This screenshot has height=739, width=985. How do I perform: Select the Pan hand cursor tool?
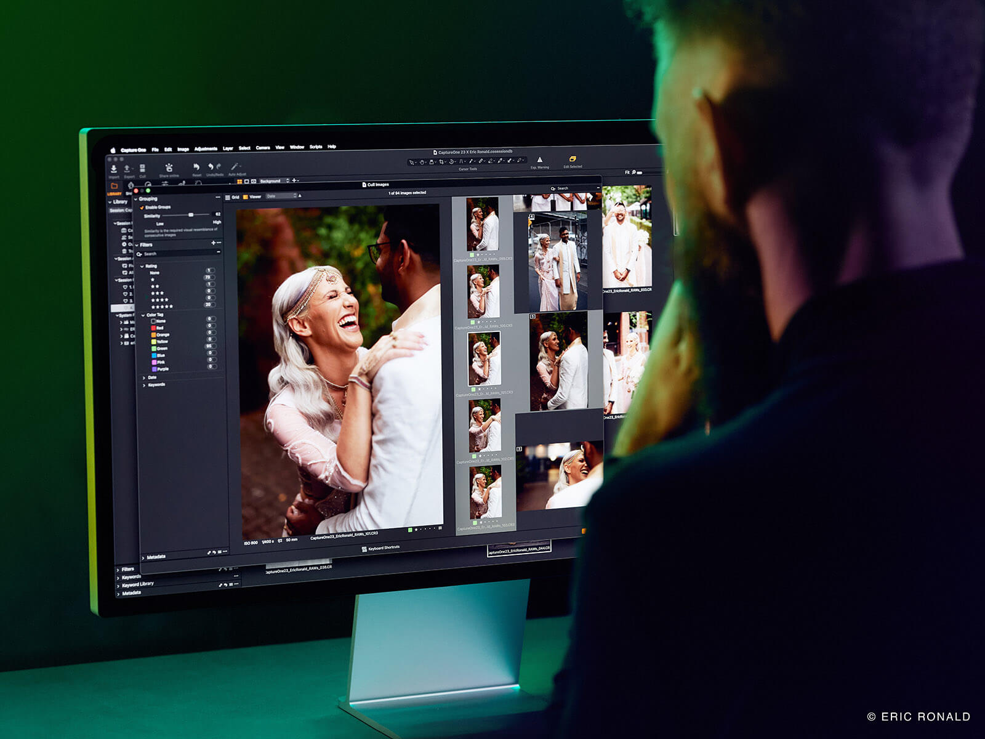[x=422, y=163]
